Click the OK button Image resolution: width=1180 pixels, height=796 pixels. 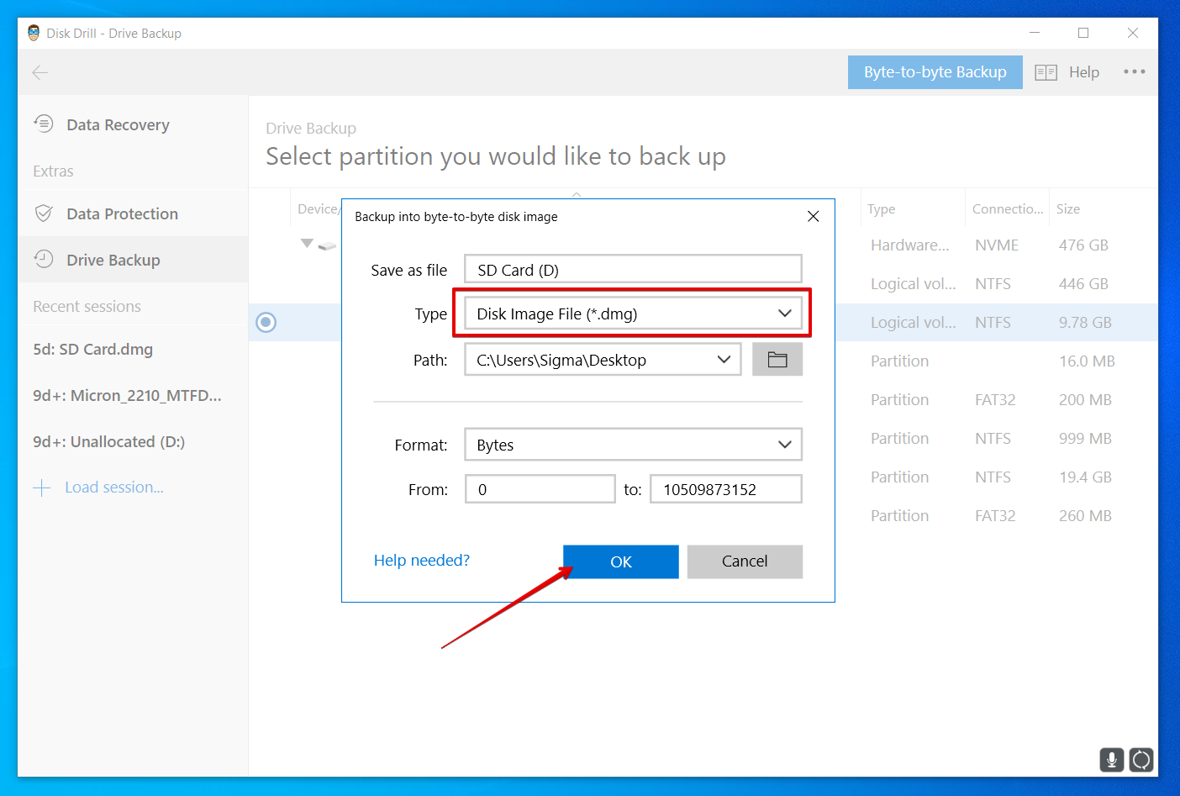tap(620, 561)
